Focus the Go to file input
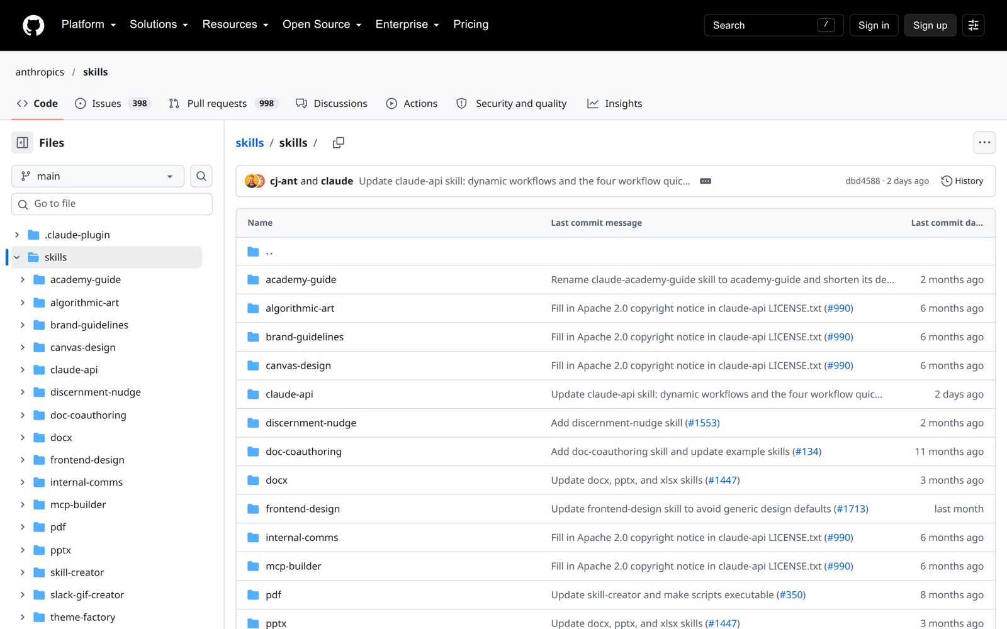Image resolution: width=1007 pixels, height=629 pixels. [112, 204]
